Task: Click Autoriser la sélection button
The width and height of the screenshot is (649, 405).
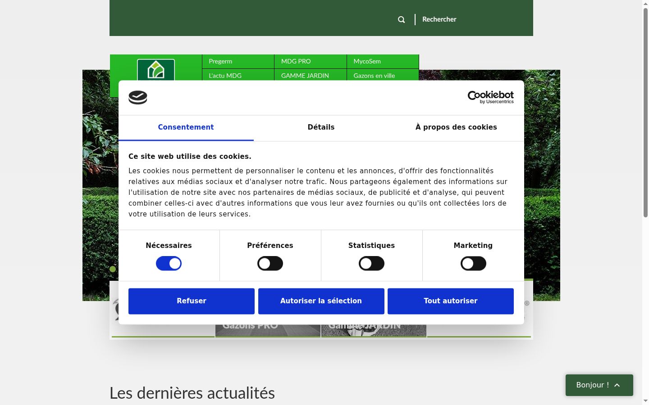Action: (321, 301)
